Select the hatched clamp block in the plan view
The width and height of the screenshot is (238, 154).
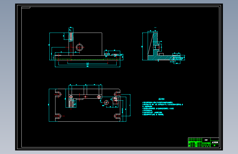point(71,103)
